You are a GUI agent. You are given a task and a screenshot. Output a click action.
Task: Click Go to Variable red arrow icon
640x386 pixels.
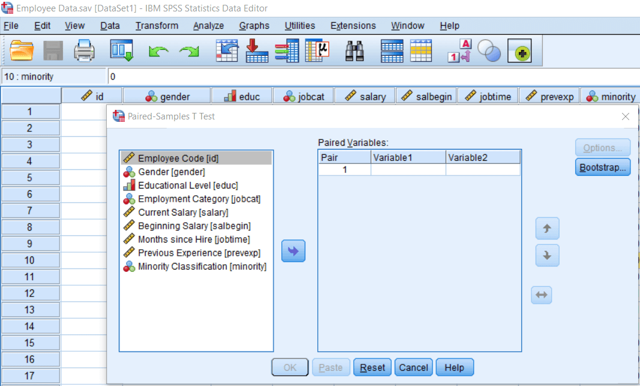257,50
